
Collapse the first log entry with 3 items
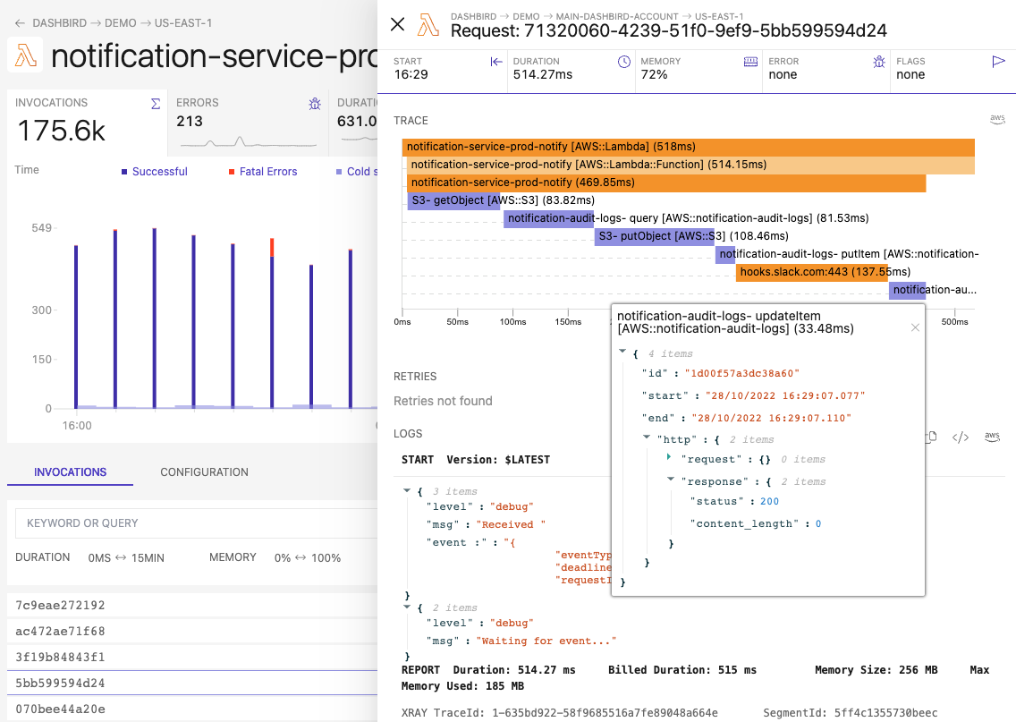click(x=408, y=490)
